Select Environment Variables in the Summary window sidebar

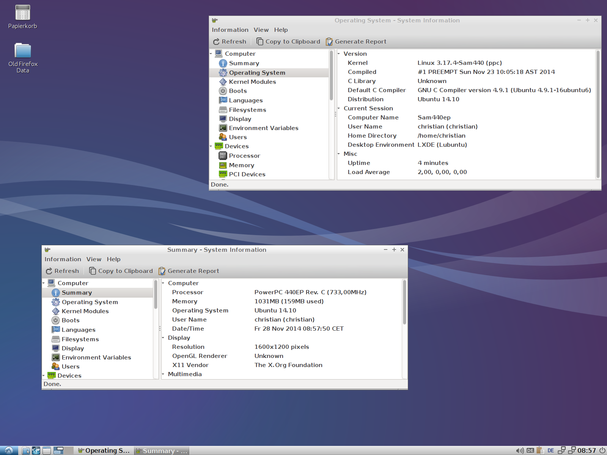tap(96, 358)
